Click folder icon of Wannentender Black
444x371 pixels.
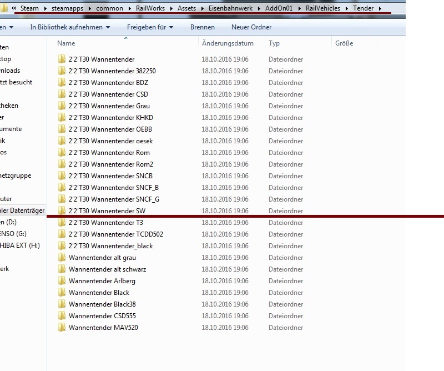(62, 292)
